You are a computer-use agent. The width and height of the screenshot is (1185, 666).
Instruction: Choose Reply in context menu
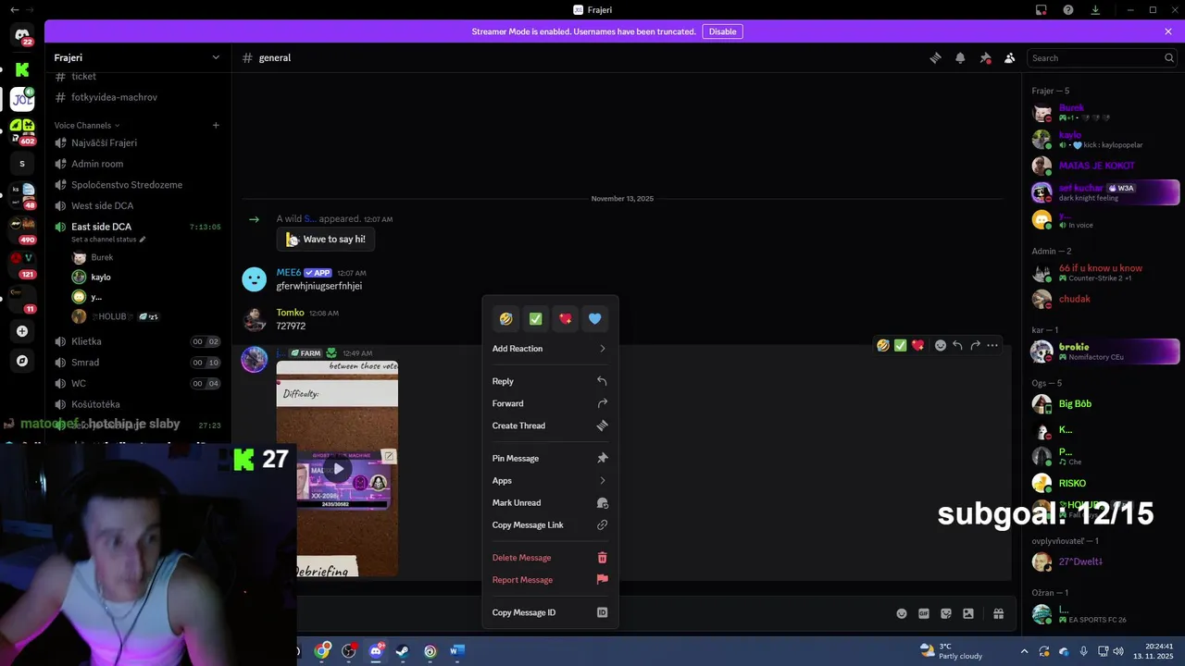[x=550, y=381]
